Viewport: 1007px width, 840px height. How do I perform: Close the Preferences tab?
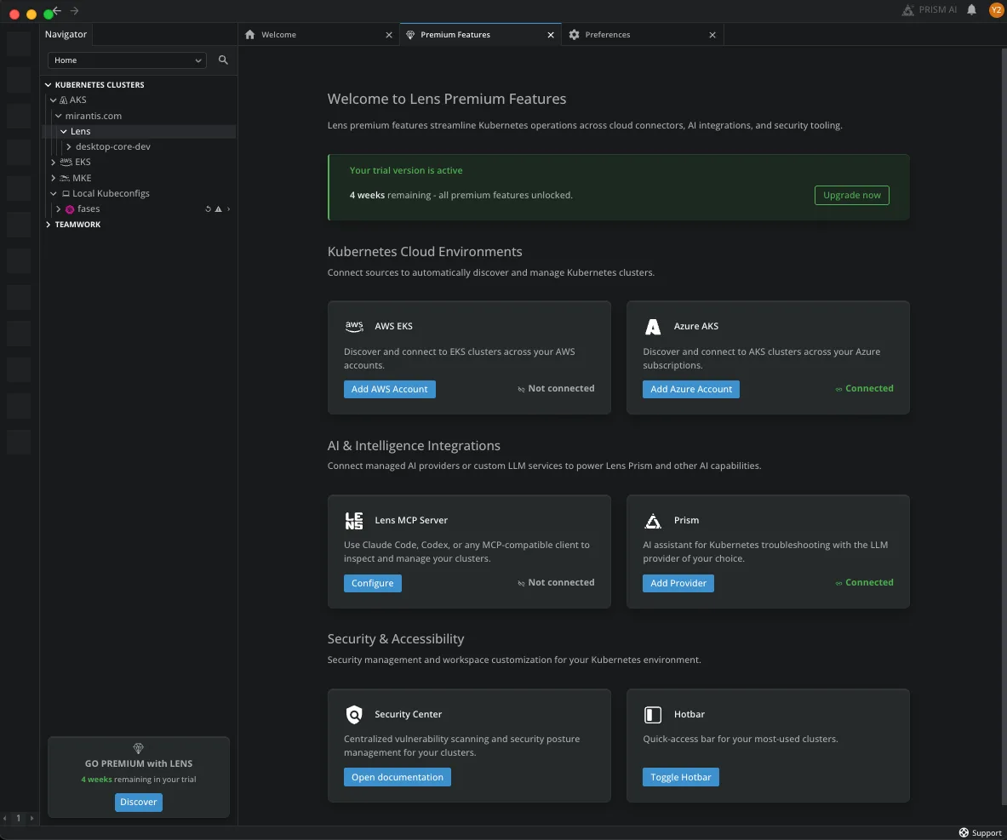[x=712, y=36]
